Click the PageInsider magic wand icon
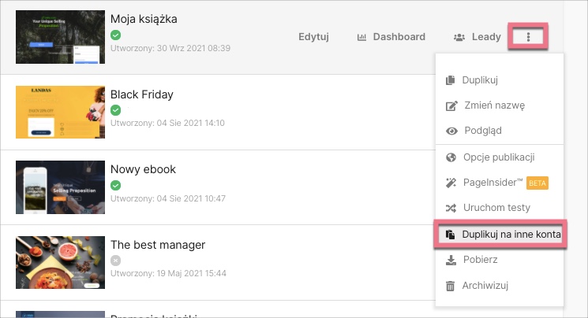The image size is (588, 318). pos(451,183)
